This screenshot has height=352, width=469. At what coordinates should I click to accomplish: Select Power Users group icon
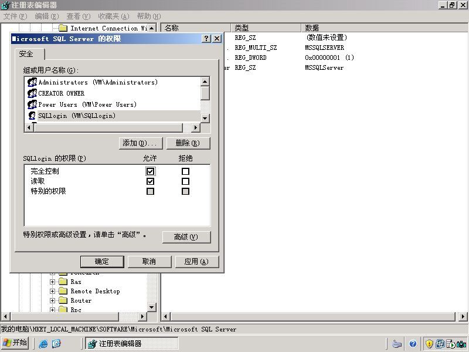(32, 104)
